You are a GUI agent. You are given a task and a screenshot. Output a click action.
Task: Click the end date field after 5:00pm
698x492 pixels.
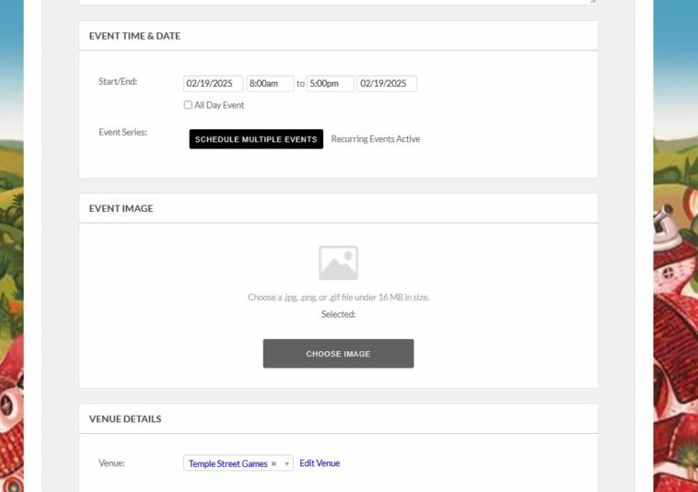tap(387, 84)
